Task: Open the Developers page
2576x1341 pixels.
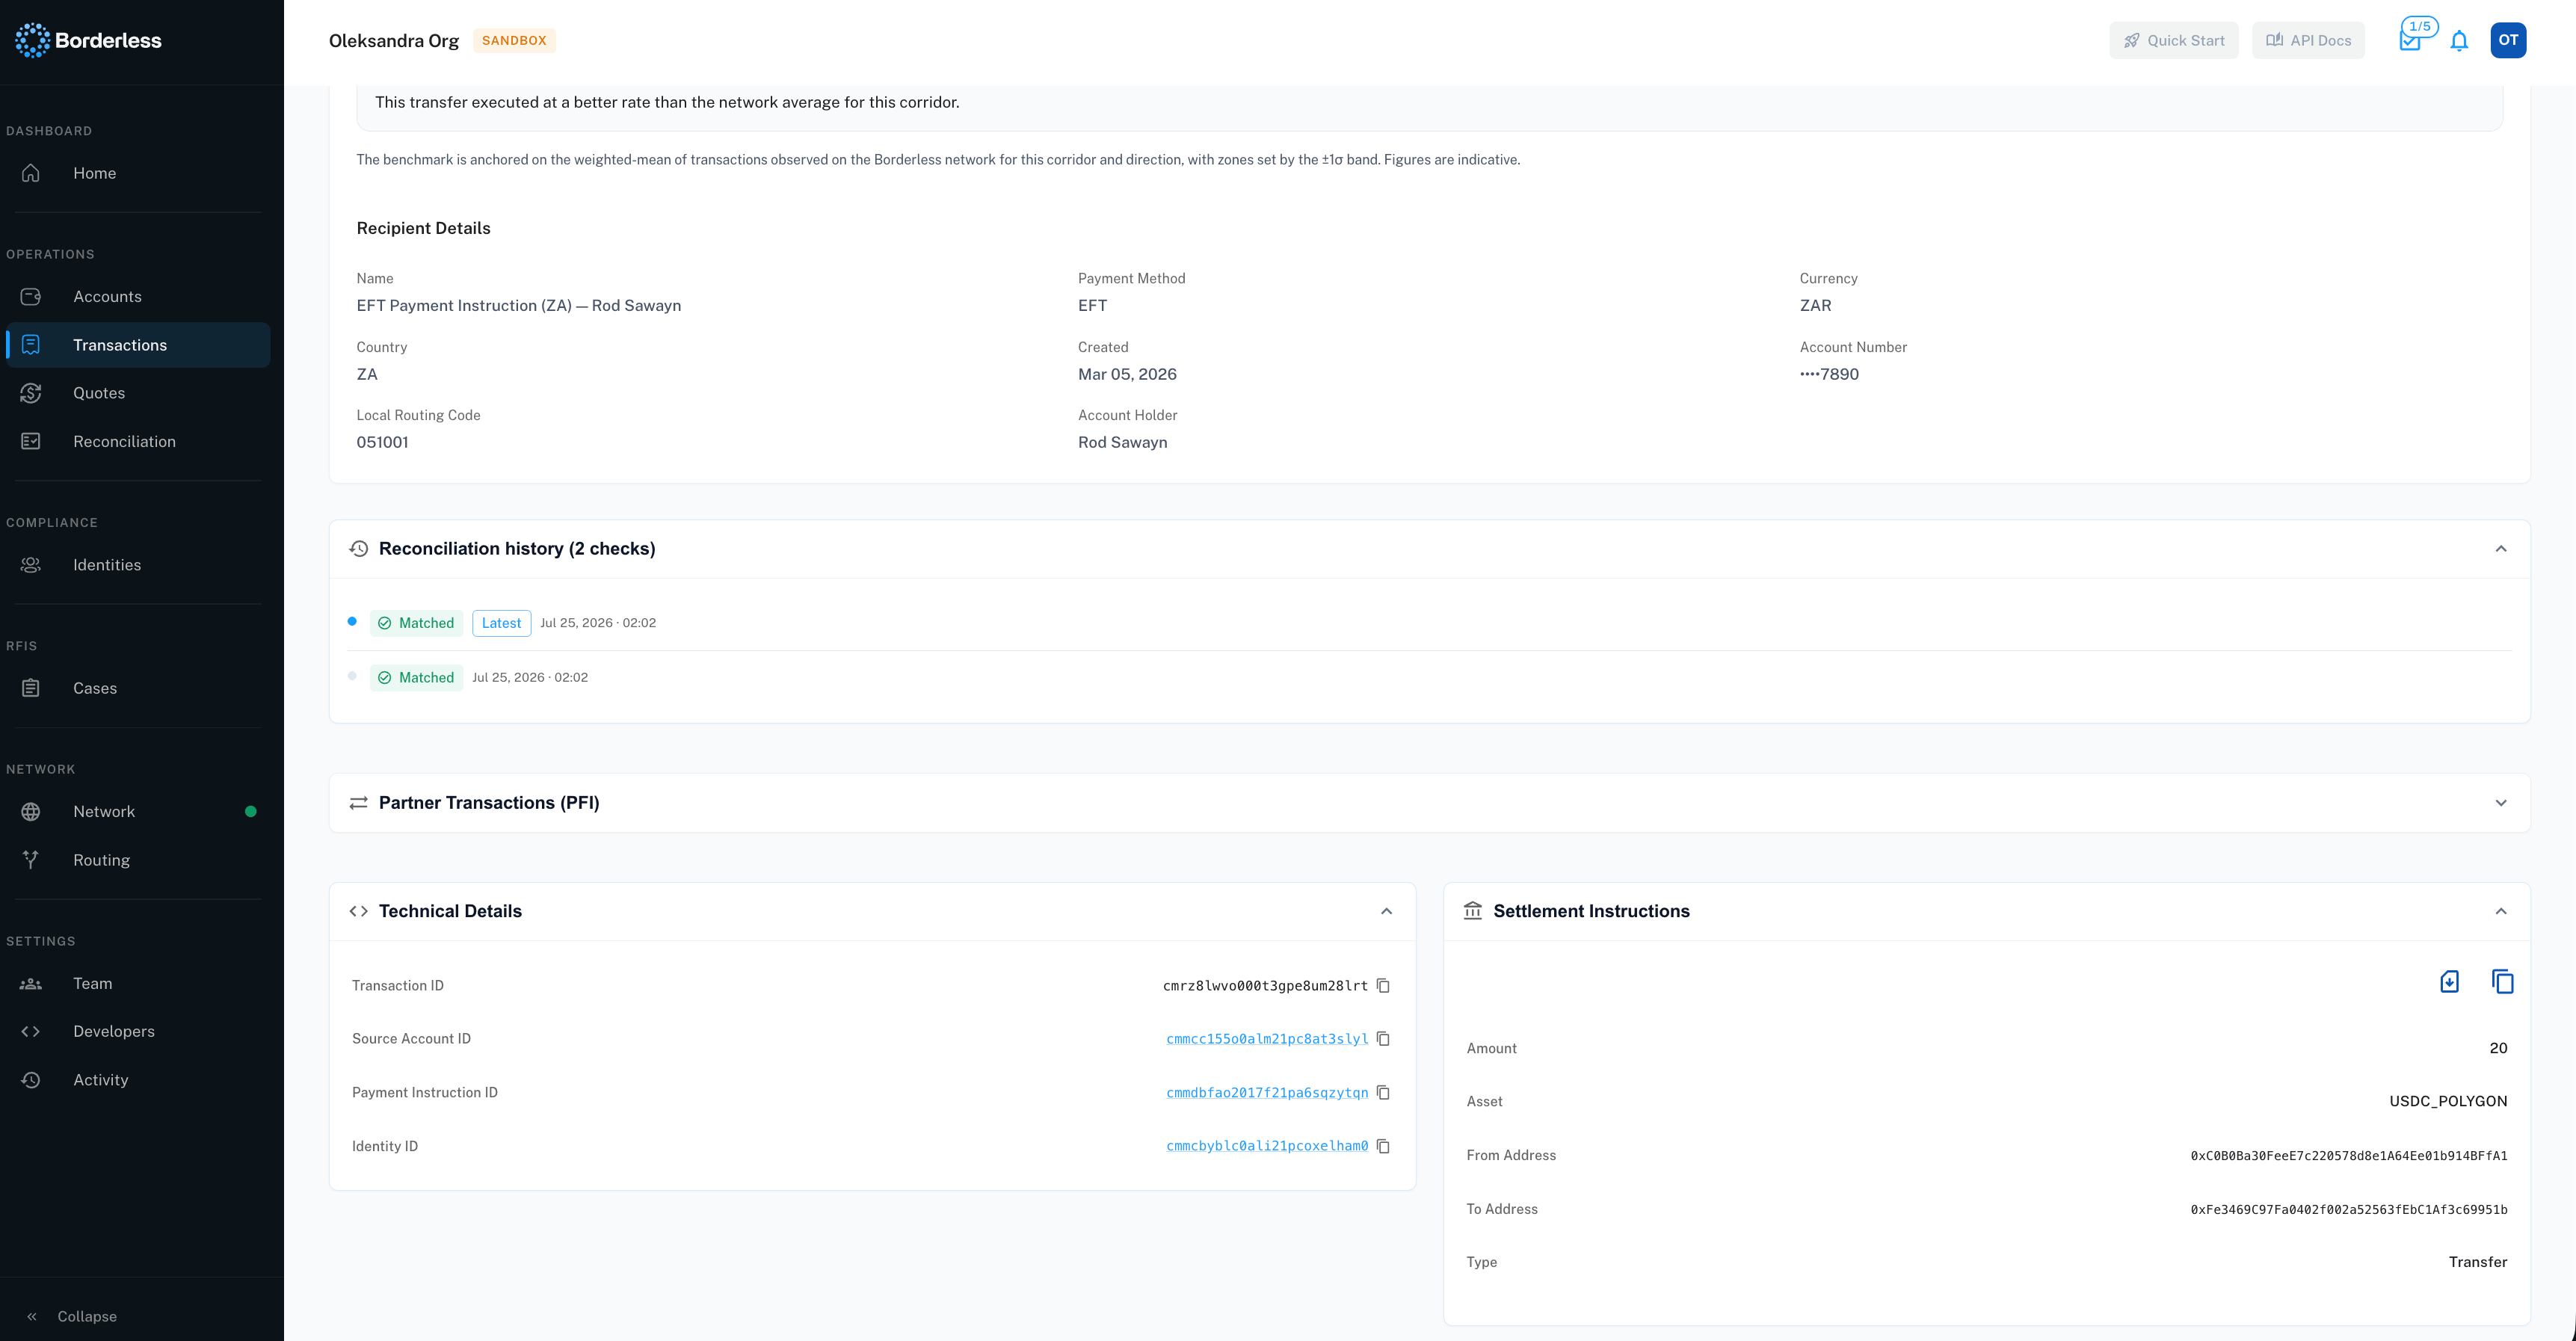Action: (138, 1031)
